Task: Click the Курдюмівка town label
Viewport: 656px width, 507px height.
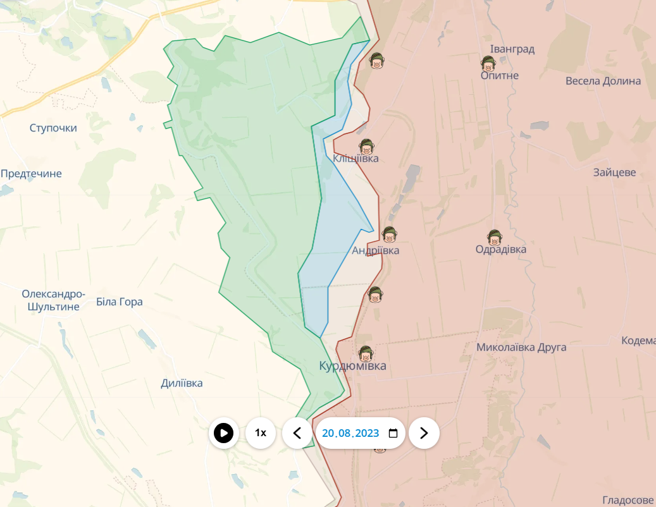Action: pos(353,366)
